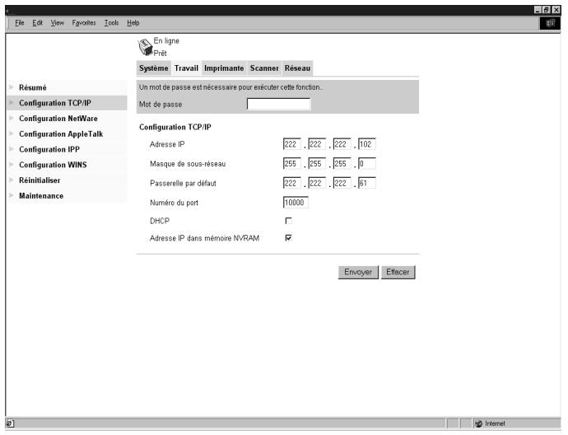Viewport: 568px width, 435px height.
Task: Click the Internet zone globe icon
Action: pyautogui.click(x=478, y=423)
